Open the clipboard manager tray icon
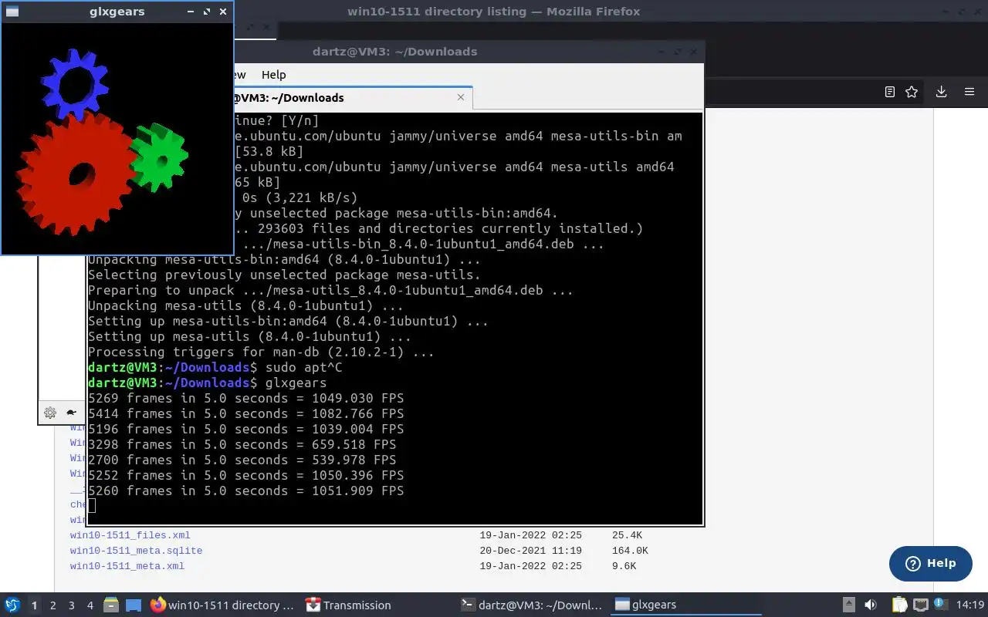This screenshot has height=617, width=988. [899, 605]
